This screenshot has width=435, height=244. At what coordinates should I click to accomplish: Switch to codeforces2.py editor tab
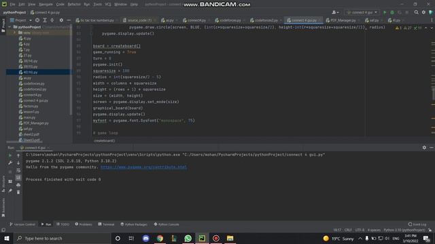pyautogui.click(x=266, y=20)
